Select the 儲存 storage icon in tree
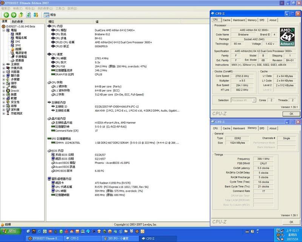This screenshot has width=302, height=242. tap(8, 83)
